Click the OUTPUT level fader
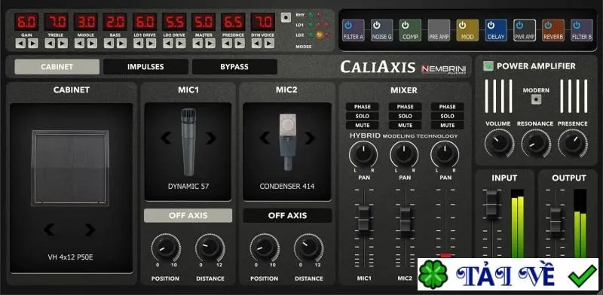 [x=556, y=220]
